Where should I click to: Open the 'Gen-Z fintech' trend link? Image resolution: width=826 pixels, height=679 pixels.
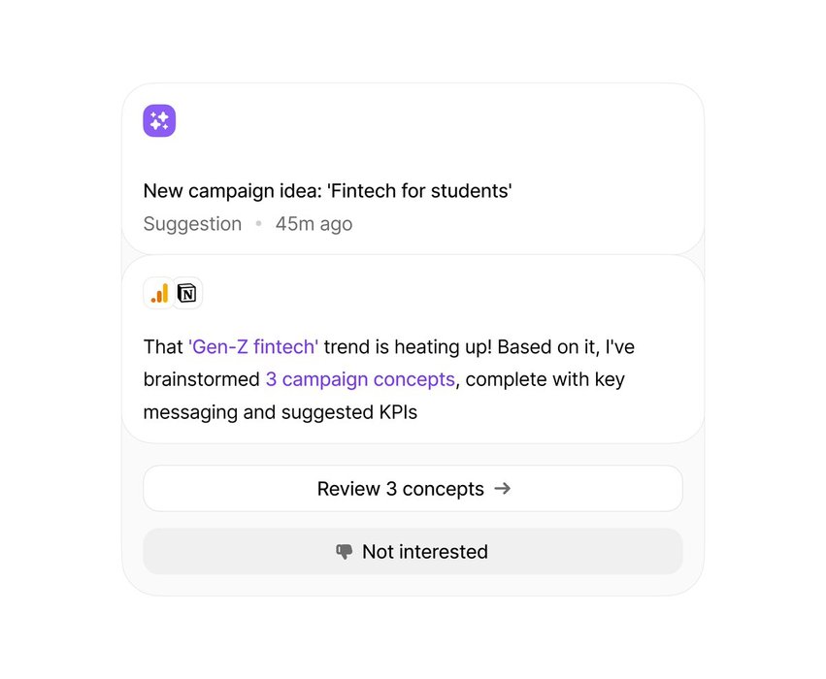[253, 347]
